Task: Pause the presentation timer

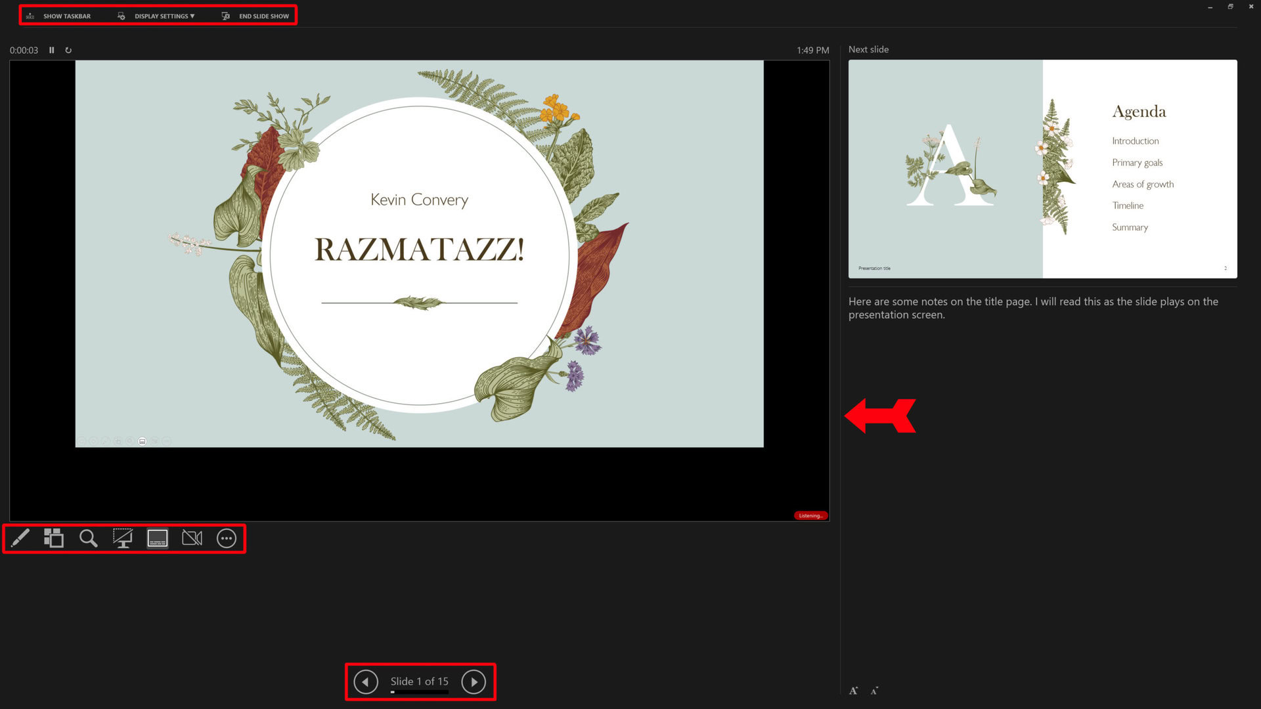Action: (x=52, y=50)
